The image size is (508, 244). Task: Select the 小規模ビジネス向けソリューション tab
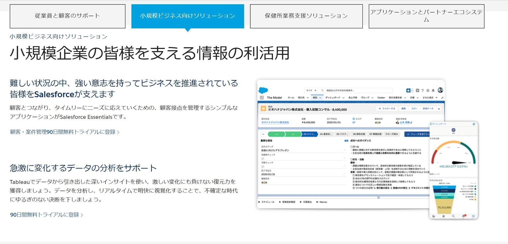tap(188, 16)
